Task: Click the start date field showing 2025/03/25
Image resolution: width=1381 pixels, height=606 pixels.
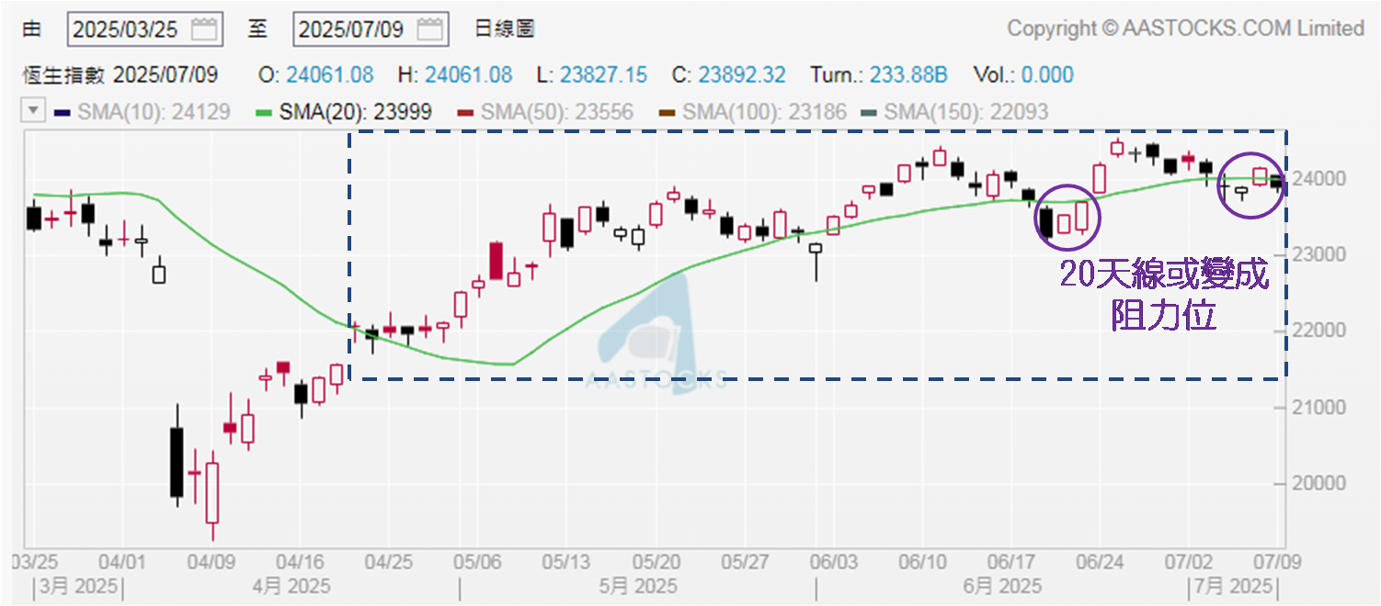Action: tap(128, 28)
